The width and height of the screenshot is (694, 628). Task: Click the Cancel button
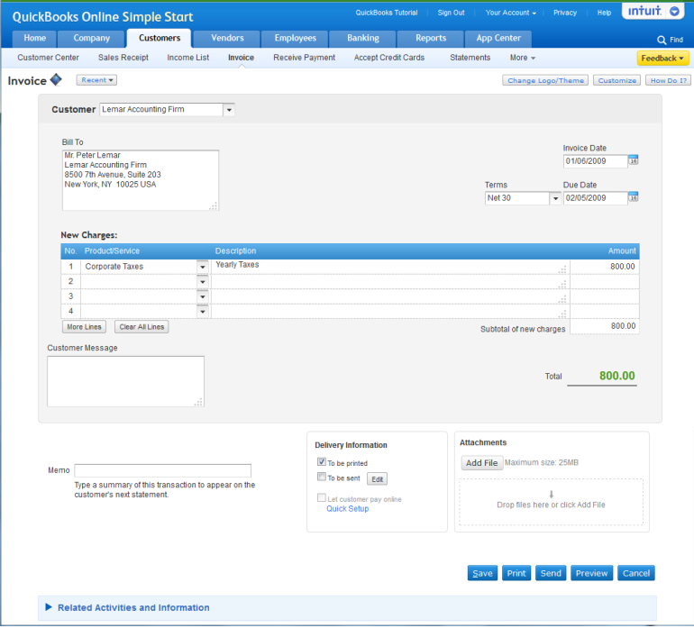coord(636,573)
